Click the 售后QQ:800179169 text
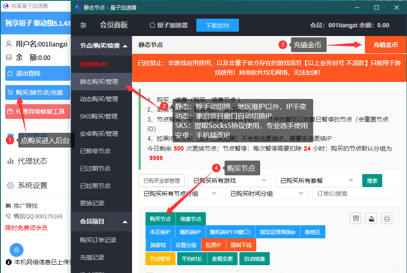The image size is (407, 273). click(x=38, y=216)
